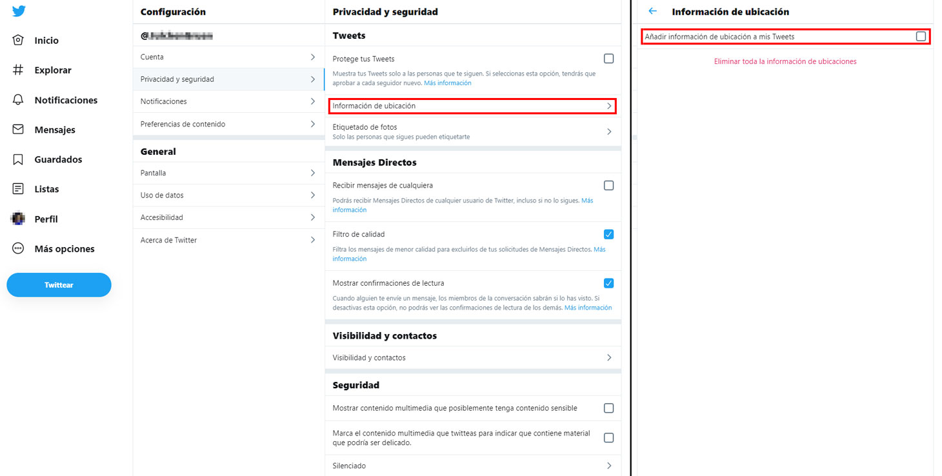This screenshot has width=942, height=476.
Task: Click the back arrow in Información de ubicación
Action: click(653, 11)
